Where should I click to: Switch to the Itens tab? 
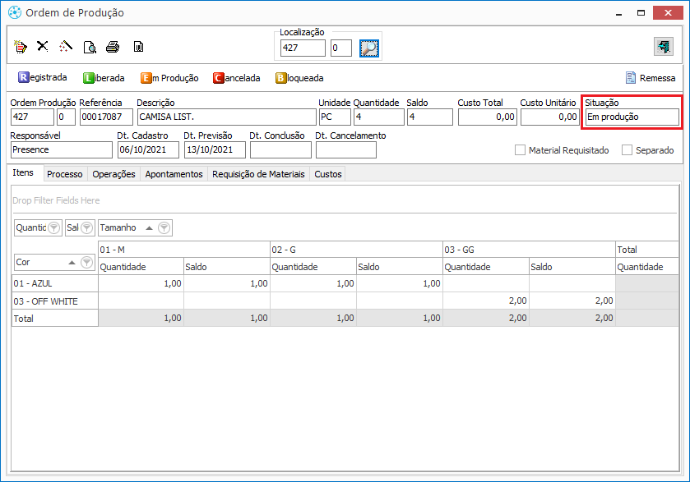click(x=23, y=172)
